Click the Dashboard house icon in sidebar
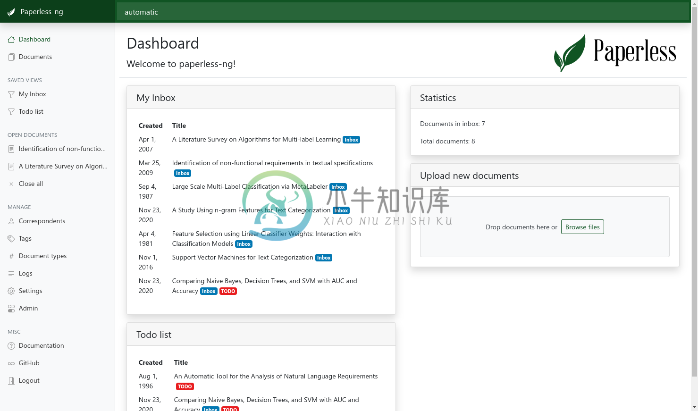 pos(11,40)
